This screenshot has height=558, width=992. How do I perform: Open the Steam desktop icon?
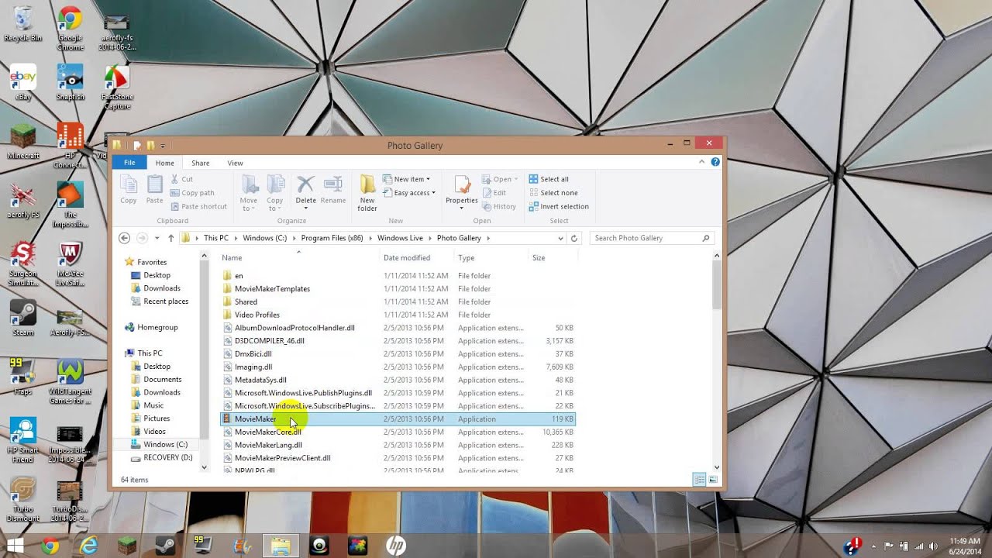point(23,318)
